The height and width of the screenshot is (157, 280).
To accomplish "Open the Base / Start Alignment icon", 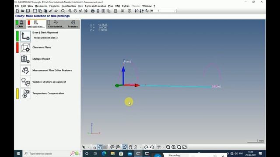I will pos(25,36).
